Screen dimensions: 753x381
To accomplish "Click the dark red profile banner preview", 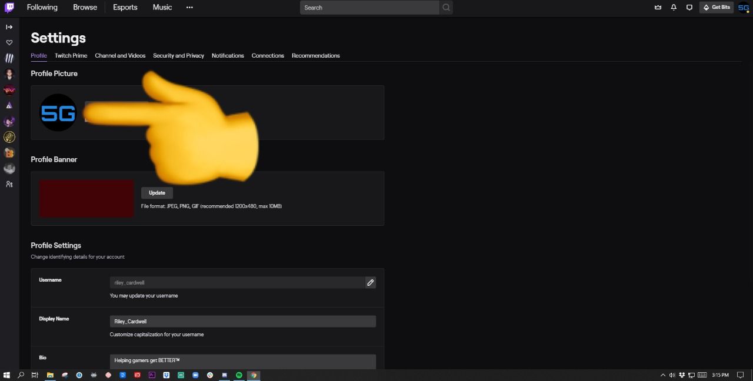I will pyautogui.click(x=86, y=199).
